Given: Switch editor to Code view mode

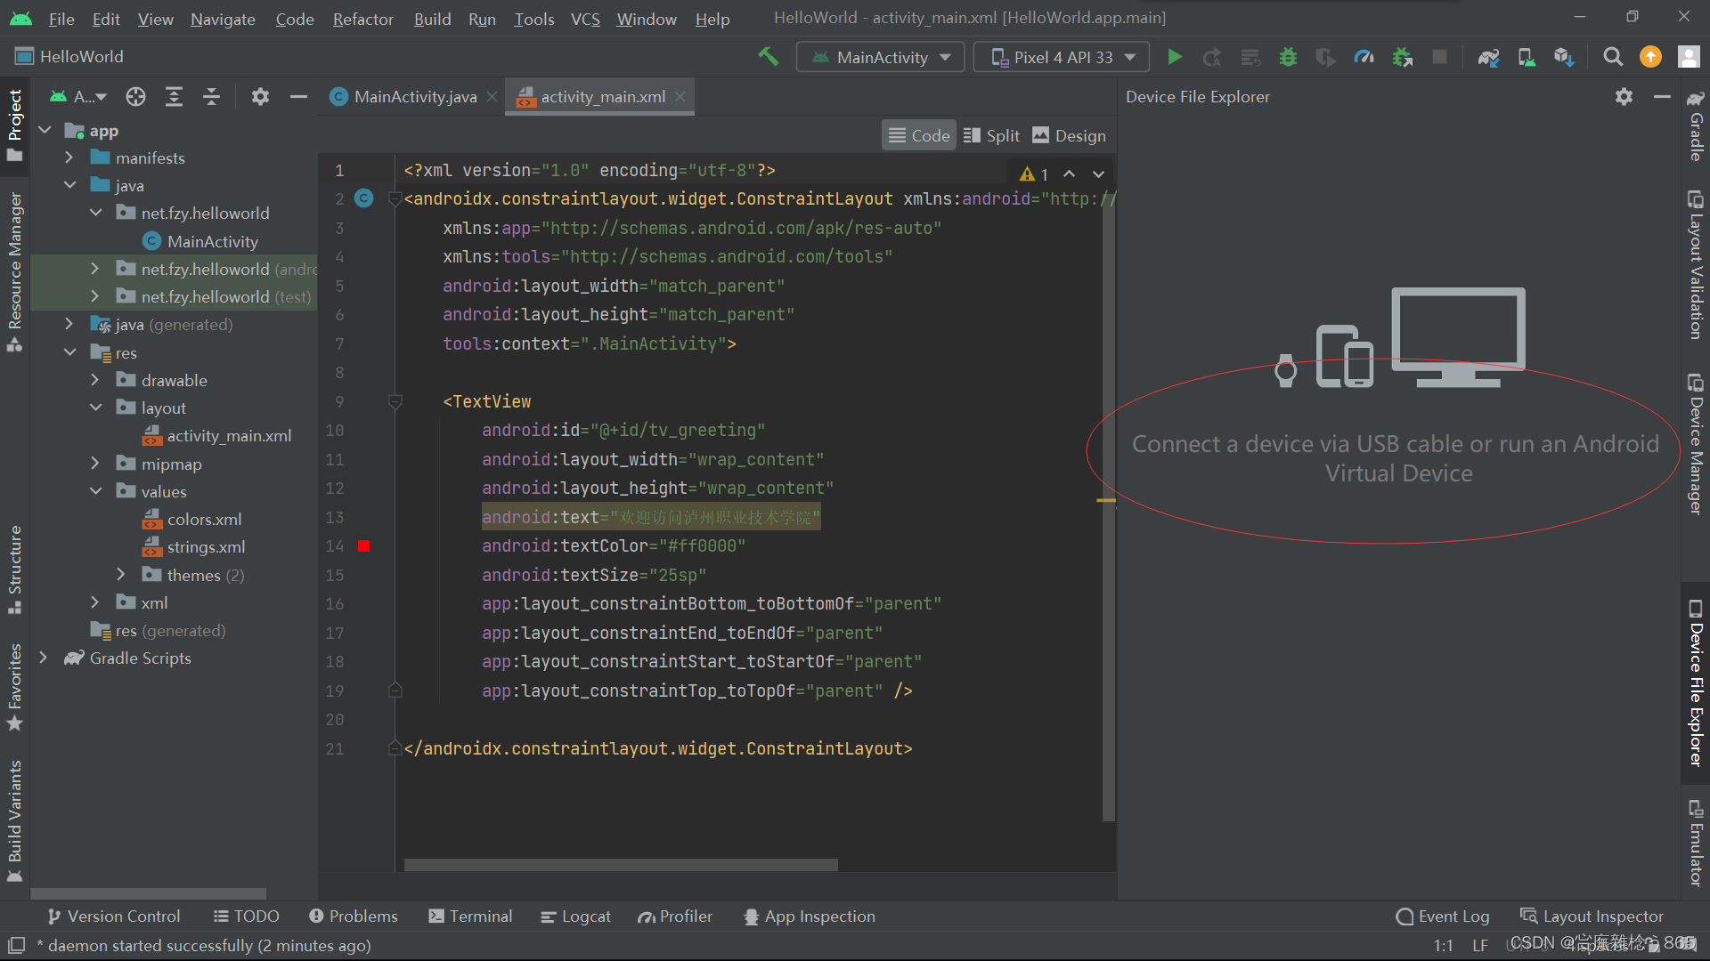Looking at the screenshot, I should coord(919,135).
